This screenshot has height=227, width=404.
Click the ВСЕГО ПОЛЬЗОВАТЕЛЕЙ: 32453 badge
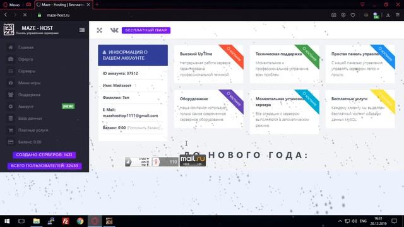[44, 166]
